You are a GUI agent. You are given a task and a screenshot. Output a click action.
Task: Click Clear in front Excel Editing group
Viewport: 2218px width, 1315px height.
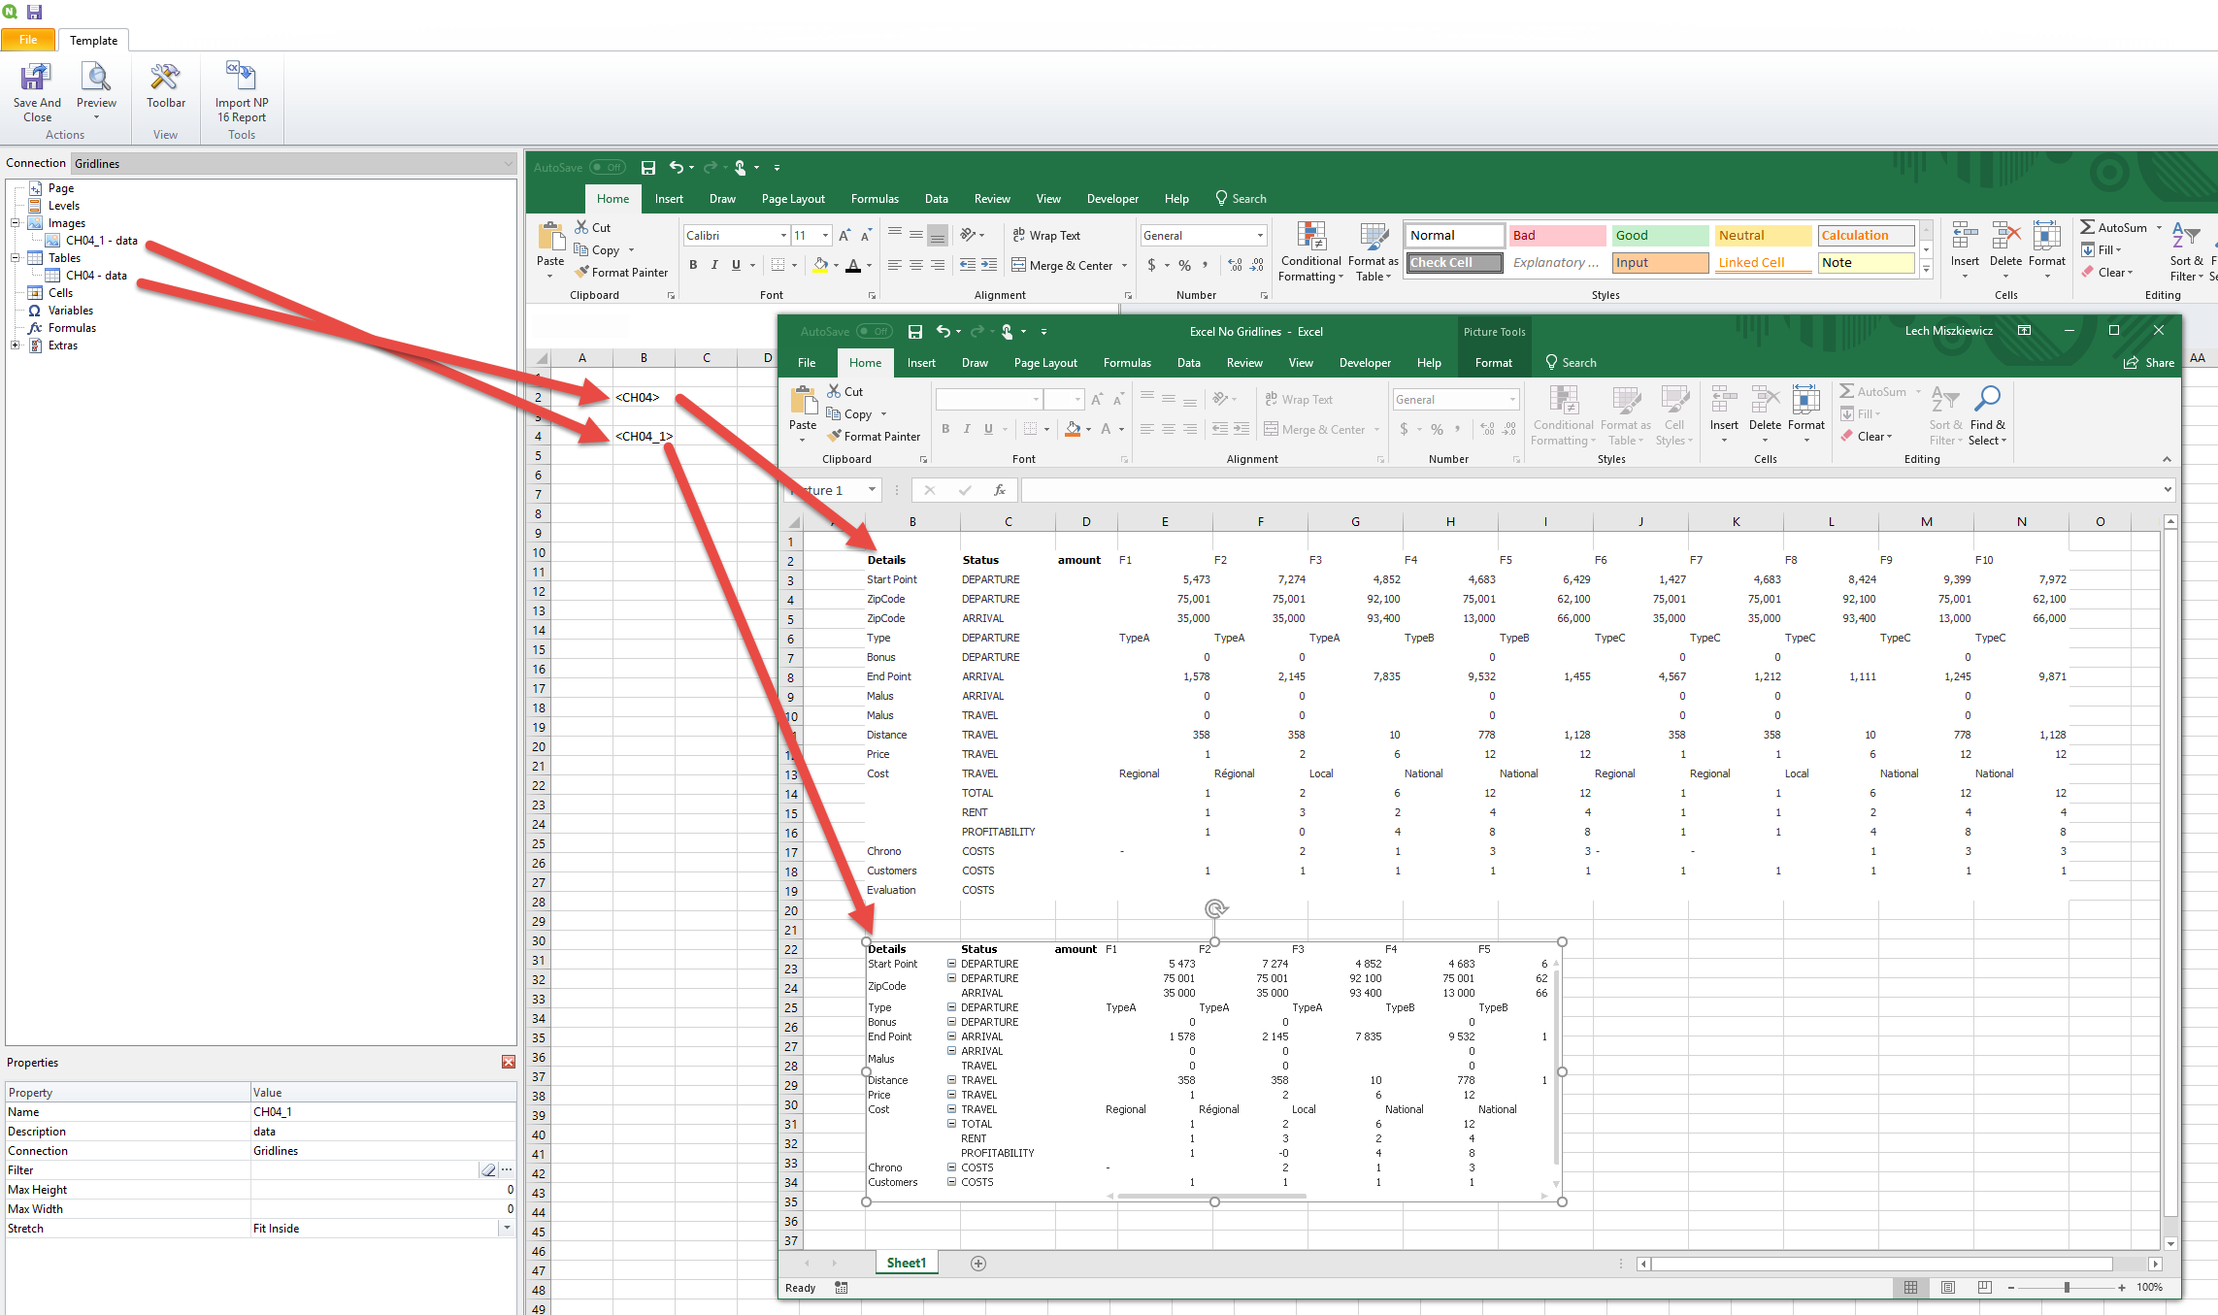[x=1865, y=437]
